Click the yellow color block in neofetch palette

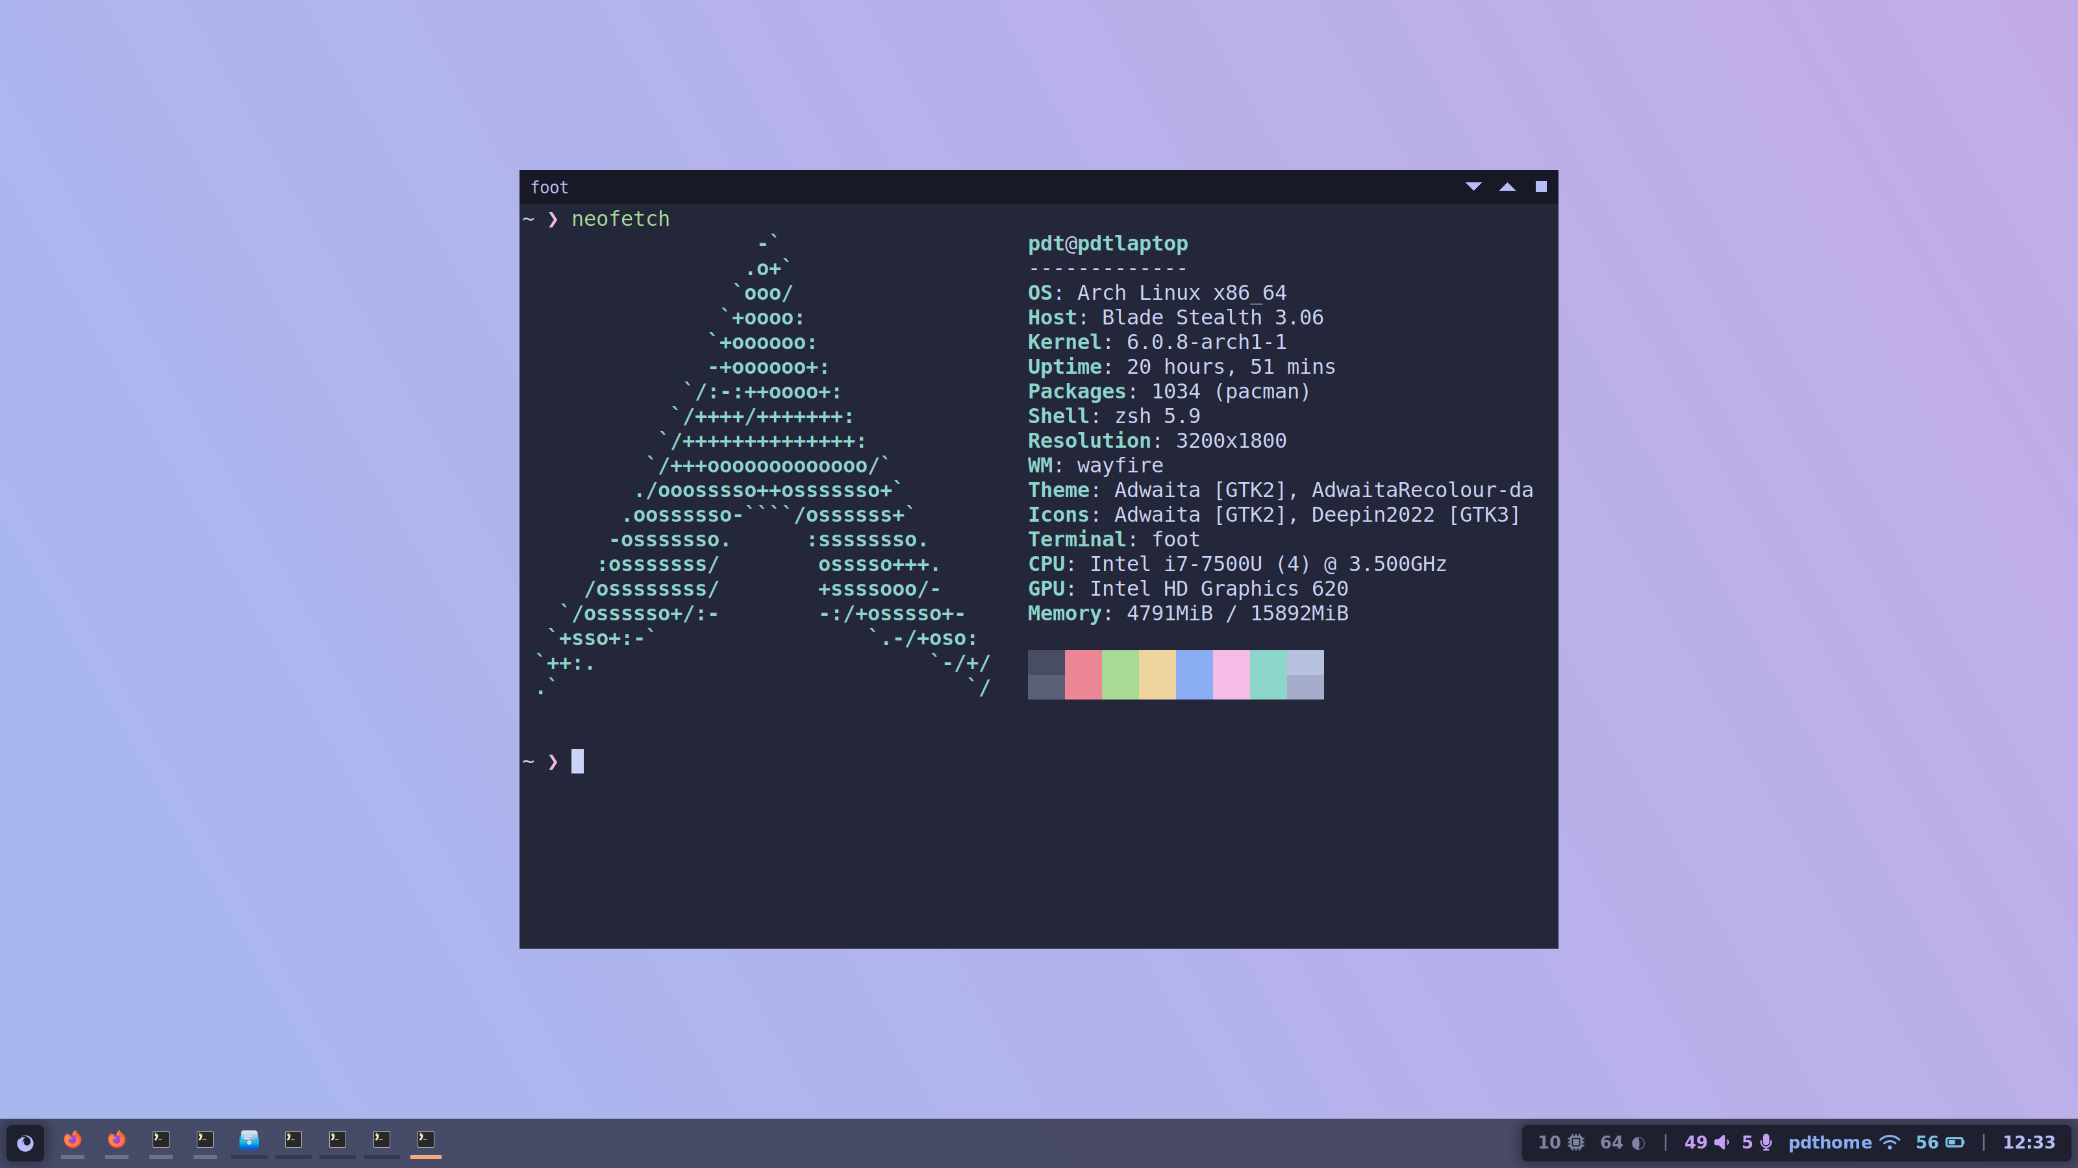click(x=1158, y=675)
